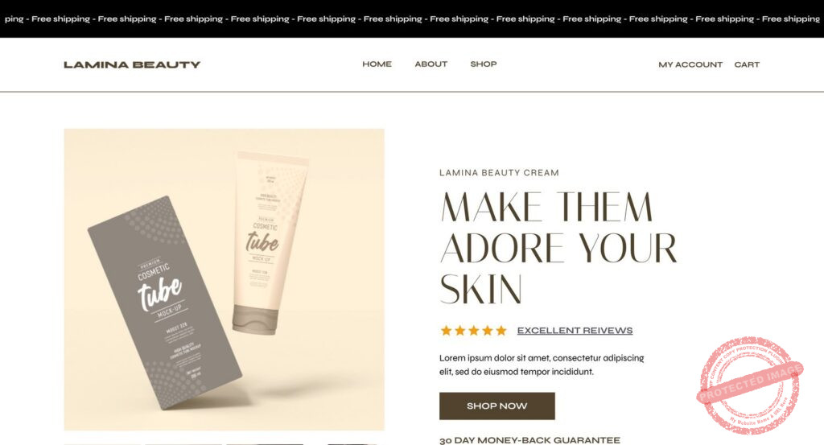Click the 30 DAY MONEY-BACK GUARANTEE text
The width and height of the screenshot is (824, 445).
[529, 440]
